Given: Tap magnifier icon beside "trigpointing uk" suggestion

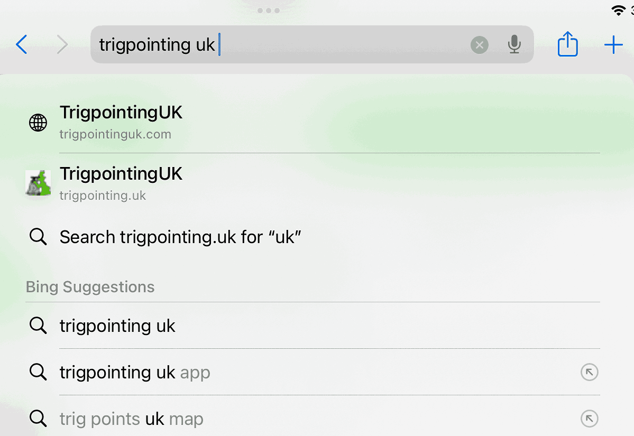Looking at the screenshot, I should (x=38, y=326).
